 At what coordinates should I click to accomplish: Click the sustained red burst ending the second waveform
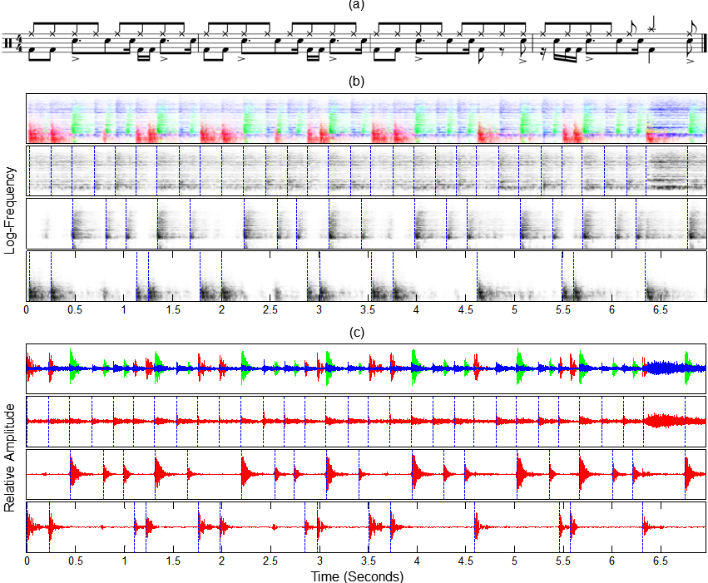pos(670,421)
